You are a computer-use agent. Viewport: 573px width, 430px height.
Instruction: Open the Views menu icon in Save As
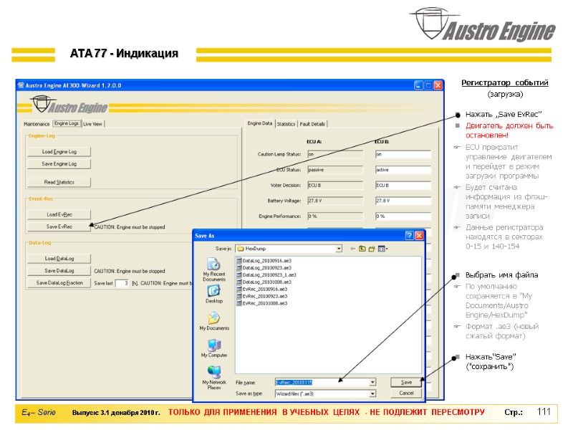coord(382,249)
